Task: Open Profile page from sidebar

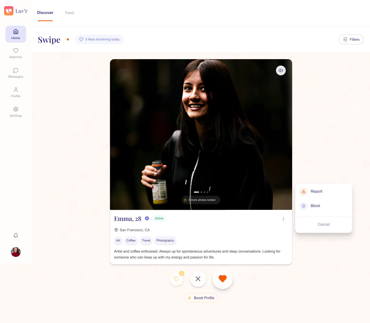Action: coord(16,93)
